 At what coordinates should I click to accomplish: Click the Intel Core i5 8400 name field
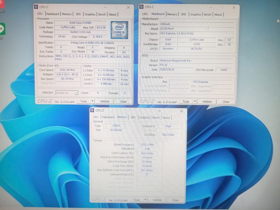point(80,23)
